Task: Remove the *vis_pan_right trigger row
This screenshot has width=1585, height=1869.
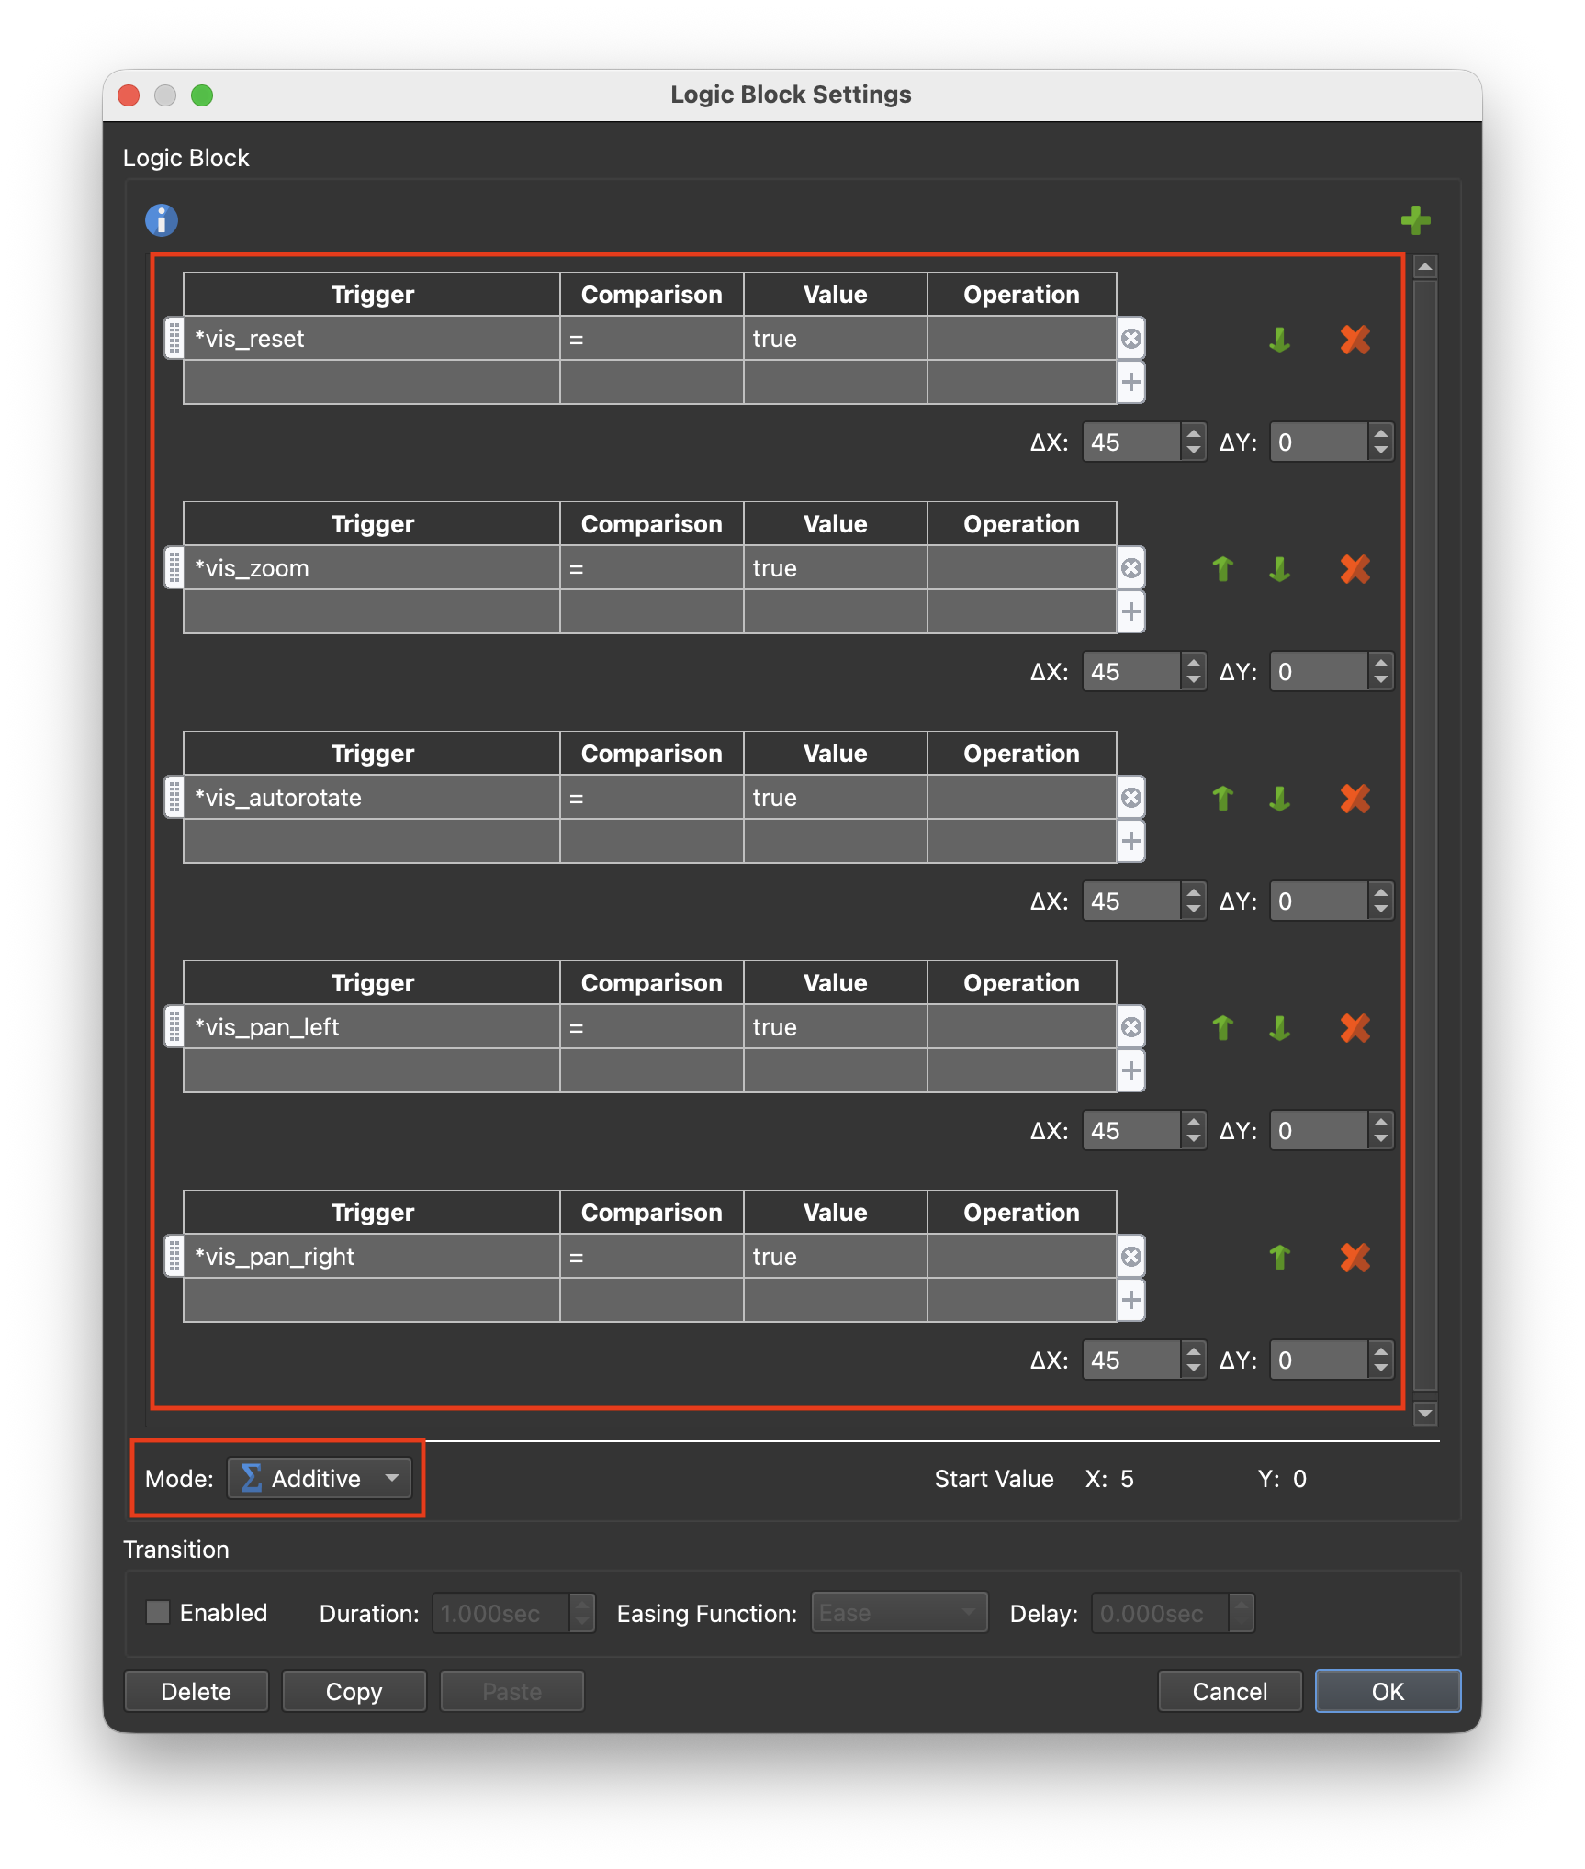Action: point(1131,1257)
